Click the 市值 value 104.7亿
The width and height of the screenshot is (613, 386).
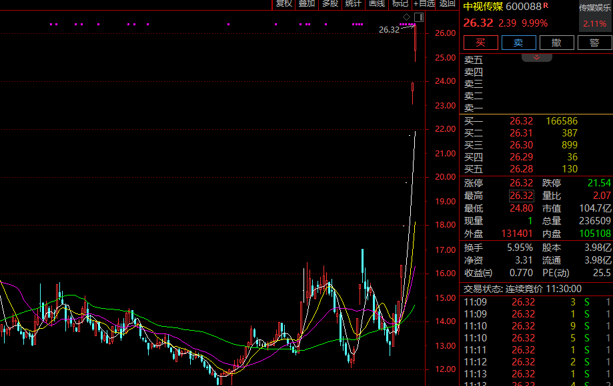pyautogui.click(x=595, y=208)
